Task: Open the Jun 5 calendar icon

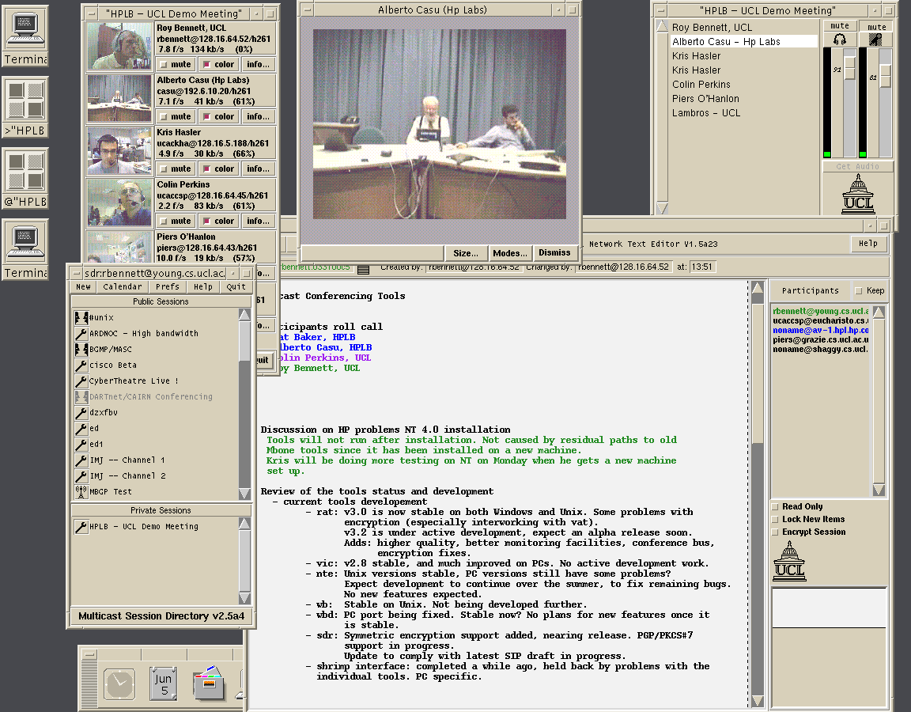Action: 163,684
